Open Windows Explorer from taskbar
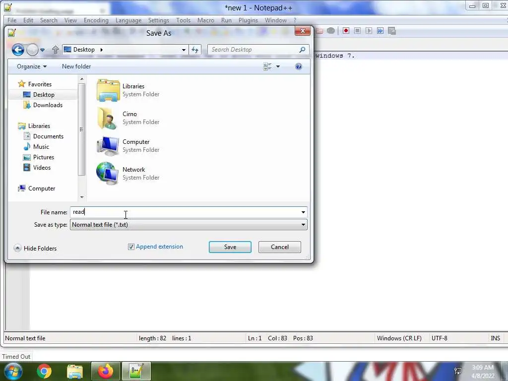The height and width of the screenshot is (381, 508). tap(75, 371)
